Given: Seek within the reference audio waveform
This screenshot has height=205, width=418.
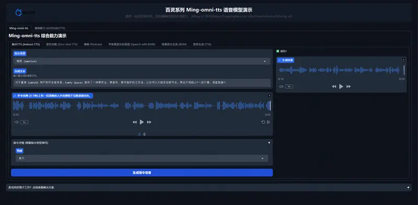Looking at the screenshot, I should tap(142, 106).
